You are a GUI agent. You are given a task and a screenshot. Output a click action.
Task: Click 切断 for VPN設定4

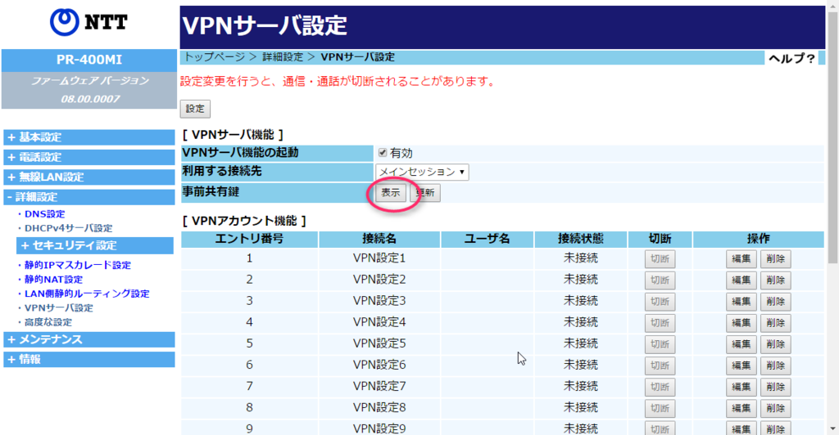[x=660, y=323]
